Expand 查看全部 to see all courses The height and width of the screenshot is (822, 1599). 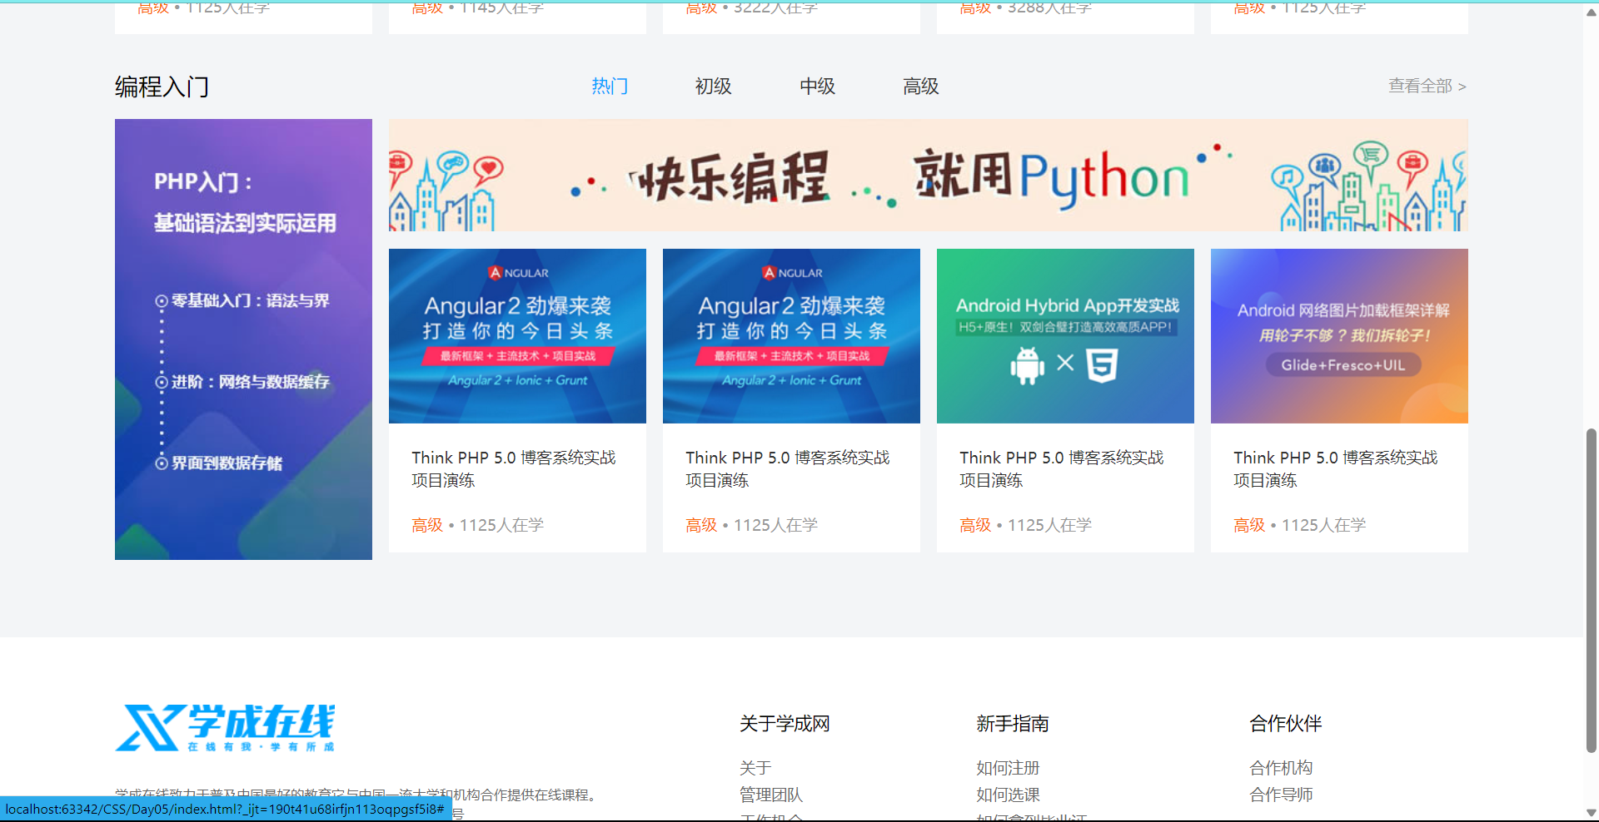coord(1427,86)
